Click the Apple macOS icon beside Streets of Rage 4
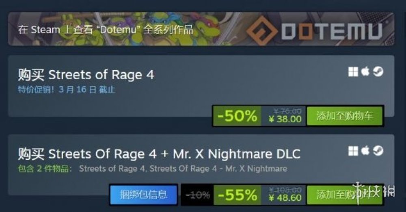 (365, 71)
